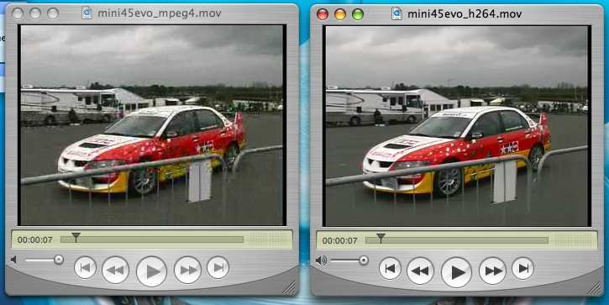The height and width of the screenshot is (305, 609).
Task: Click the mini45evo_h264.mov window title
Action: [465, 14]
